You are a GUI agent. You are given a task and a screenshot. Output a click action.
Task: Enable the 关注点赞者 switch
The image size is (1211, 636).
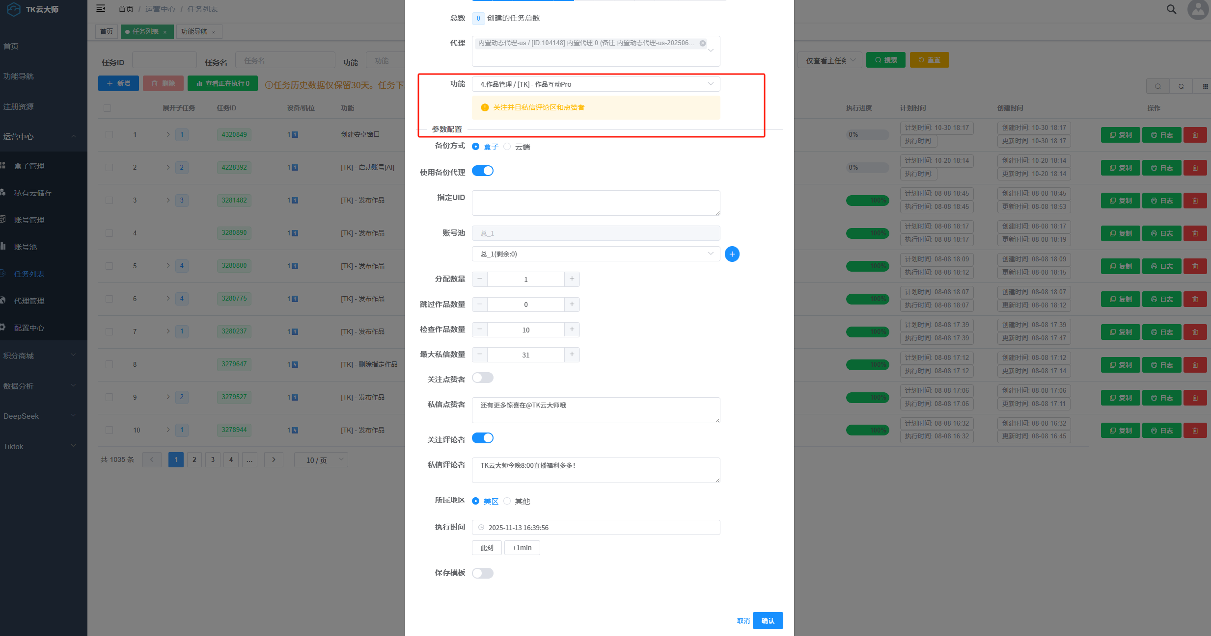click(482, 378)
